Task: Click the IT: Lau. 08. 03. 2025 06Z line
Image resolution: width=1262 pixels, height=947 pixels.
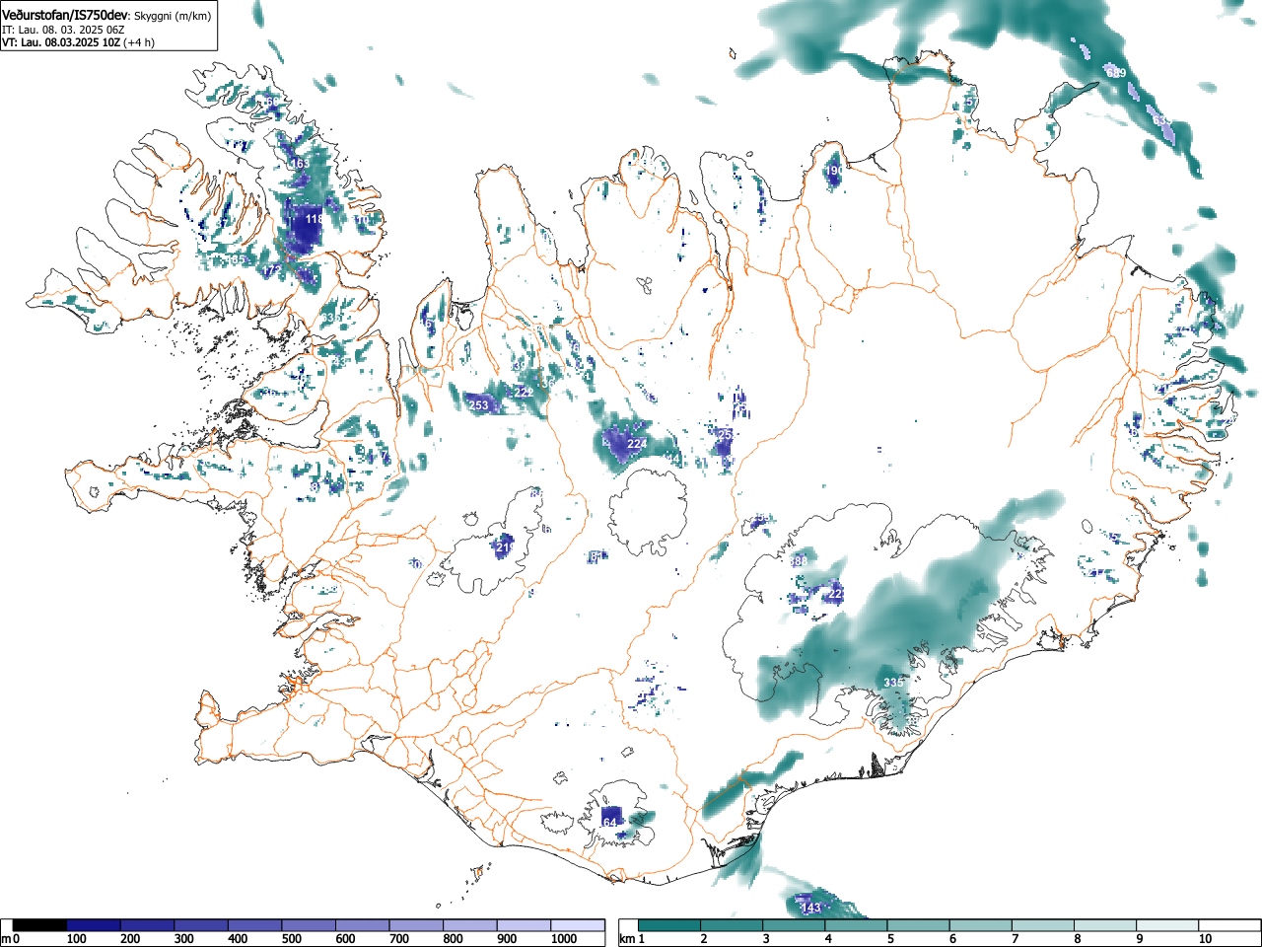Action: tap(63, 30)
